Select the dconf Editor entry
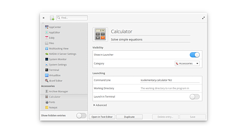The height and width of the screenshot is (139, 247). click(56, 81)
